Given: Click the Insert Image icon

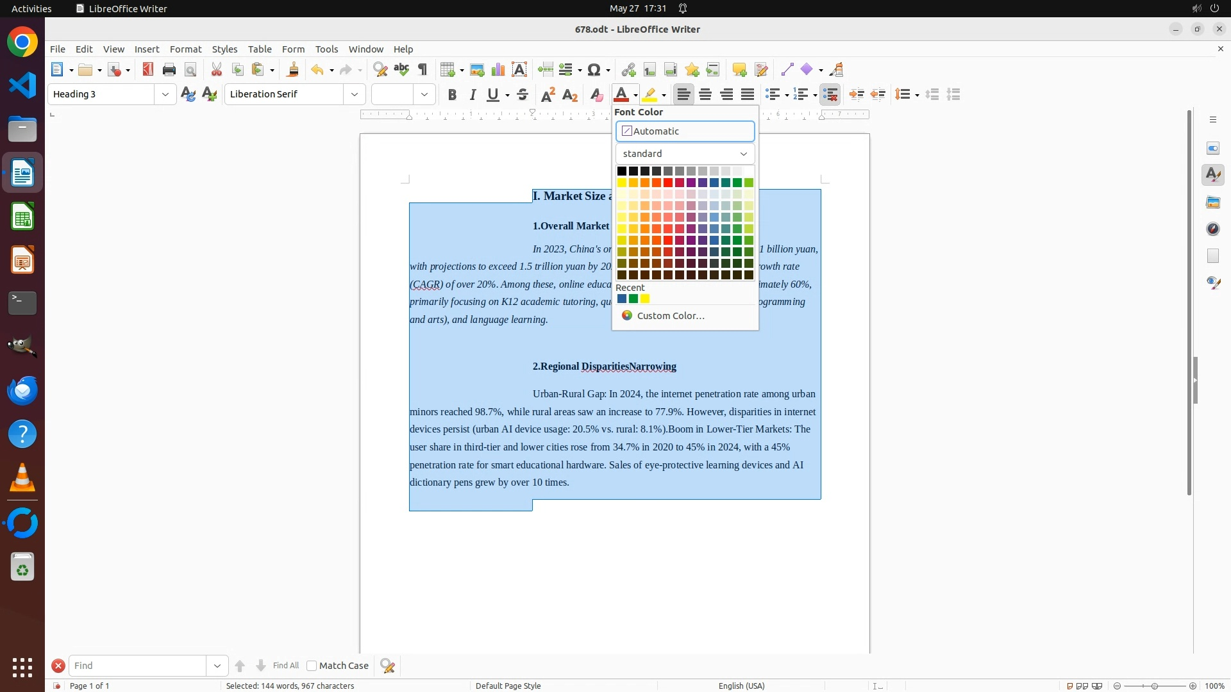Looking at the screenshot, I should [477, 70].
